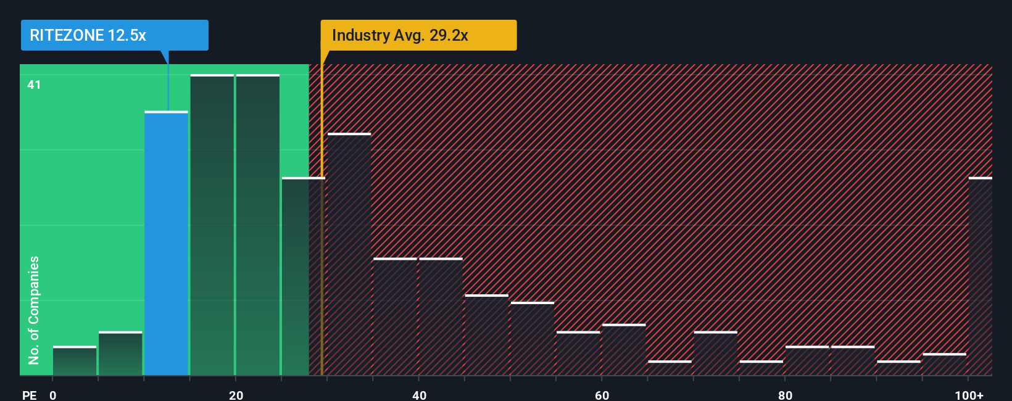Viewport: 1012px width, 401px height.
Task: Click the x-axis tick label '0'
Action: tap(53, 395)
